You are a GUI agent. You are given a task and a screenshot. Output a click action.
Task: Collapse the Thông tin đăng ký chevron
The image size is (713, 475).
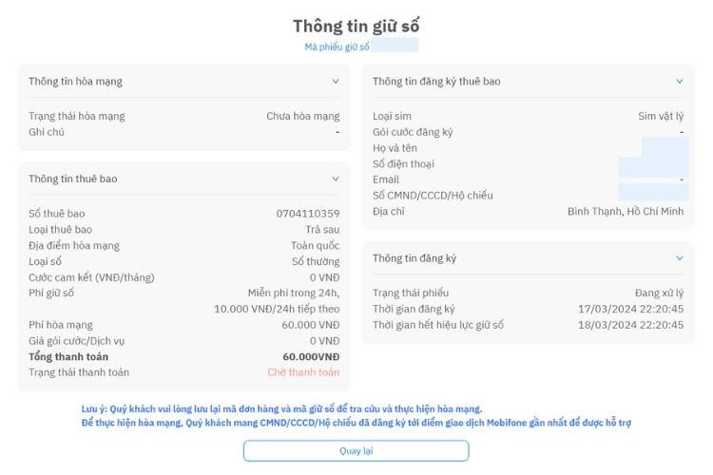680,257
